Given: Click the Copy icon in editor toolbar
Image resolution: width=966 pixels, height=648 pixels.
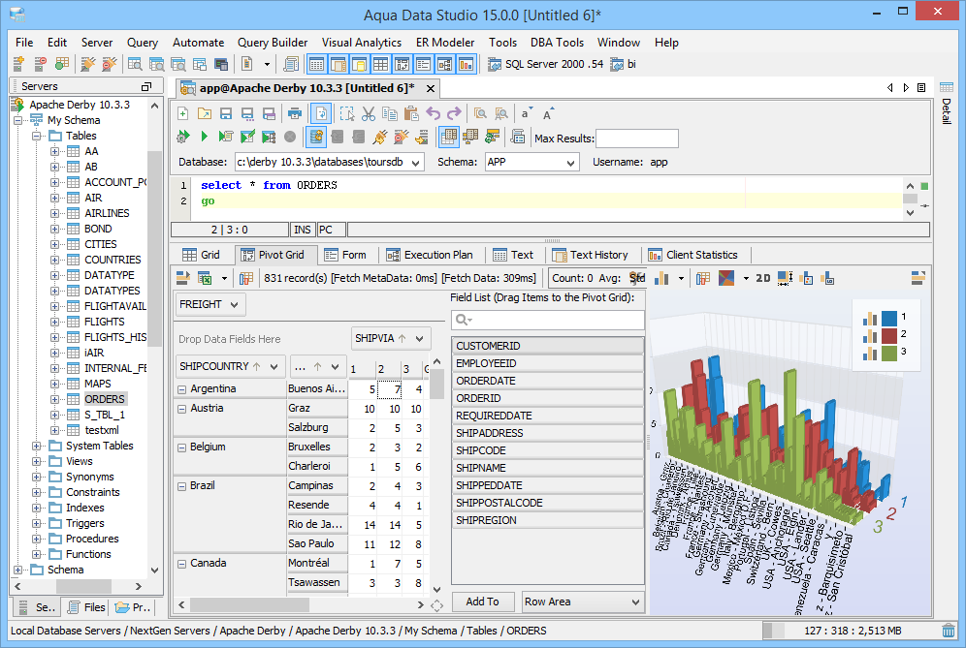Looking at the screenshot, I should [389, 113].
